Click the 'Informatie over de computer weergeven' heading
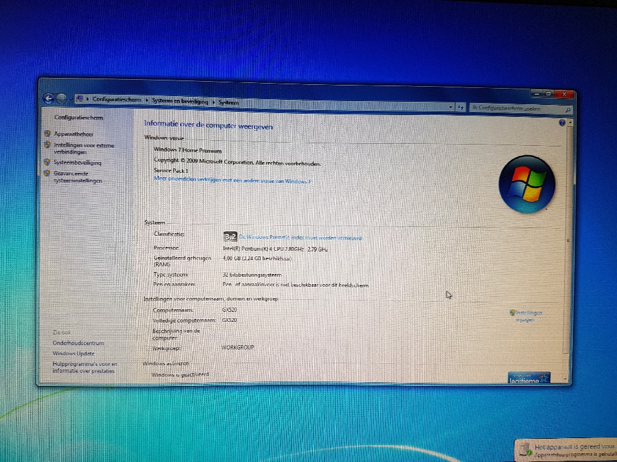Viewport: 617px width, 462px height. pos(208,124)
